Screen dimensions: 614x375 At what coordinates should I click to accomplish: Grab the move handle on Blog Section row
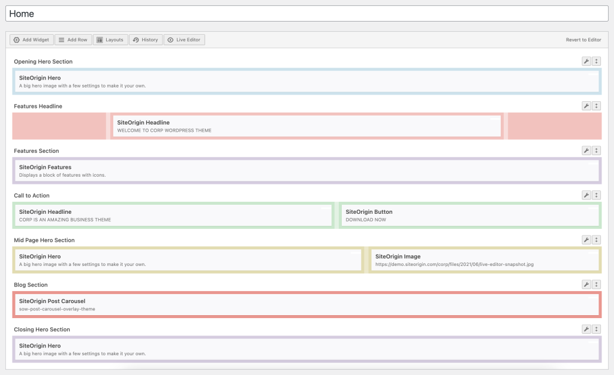tap(597, 284)
